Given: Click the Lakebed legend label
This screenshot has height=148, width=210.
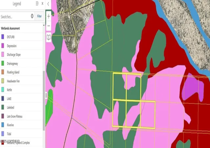Looking at the screenshot, I should [10, 108].
